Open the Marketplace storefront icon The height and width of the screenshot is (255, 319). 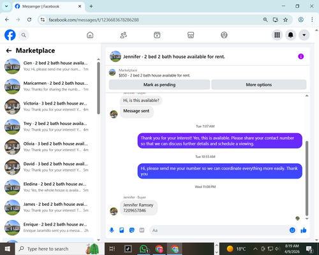click(191, 35)
